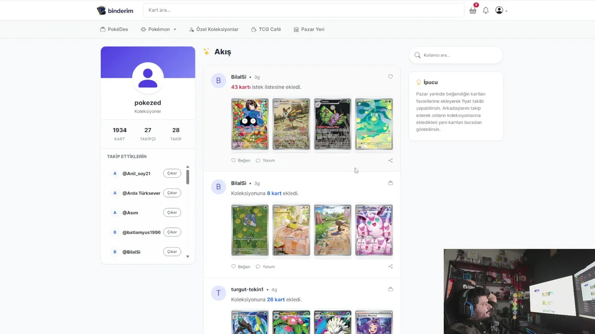Open the 26 kart link
This screenshot has width=595, height=334.
click(x=276, y=299)
